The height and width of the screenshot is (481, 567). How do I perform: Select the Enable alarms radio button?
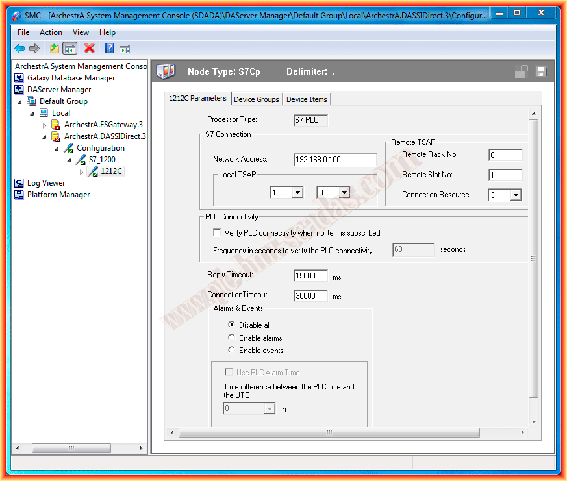(232, 338)
